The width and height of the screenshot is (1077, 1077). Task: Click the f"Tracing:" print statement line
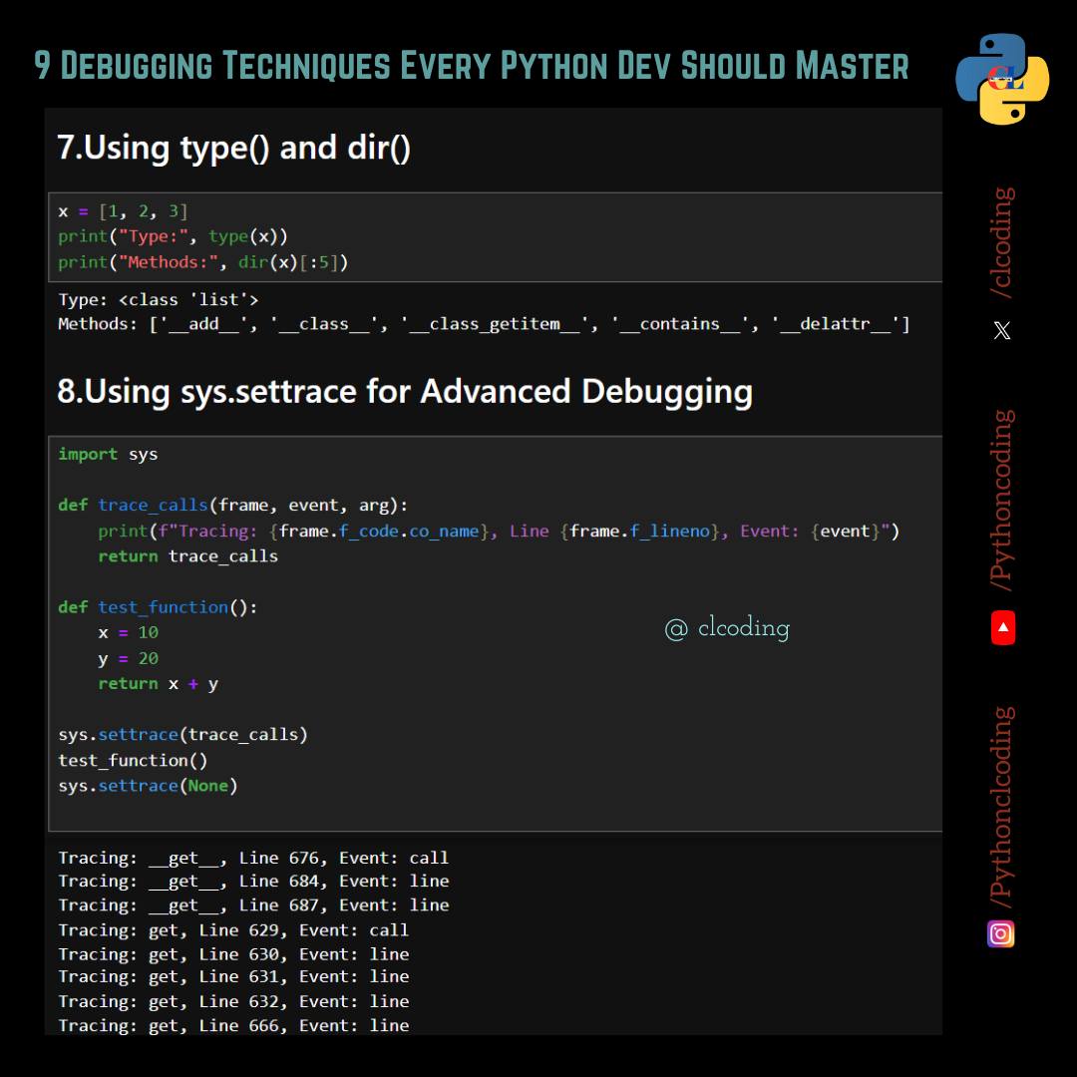499,532
